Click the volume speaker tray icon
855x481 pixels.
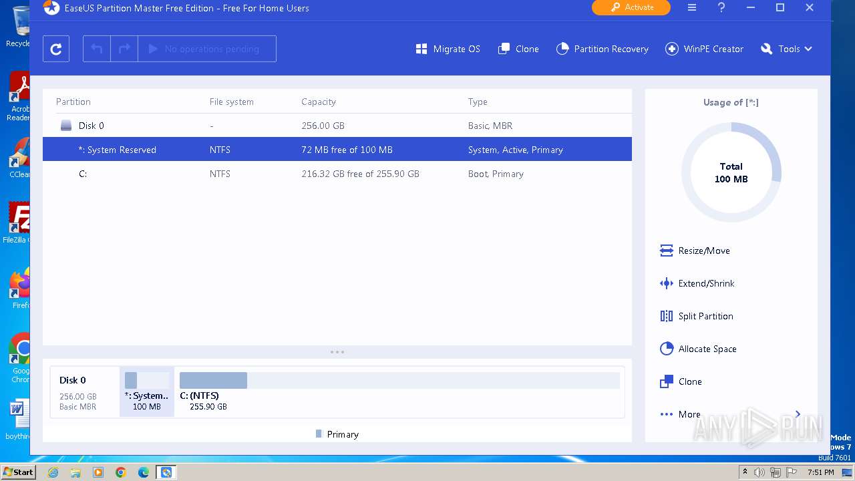[759, 472]
